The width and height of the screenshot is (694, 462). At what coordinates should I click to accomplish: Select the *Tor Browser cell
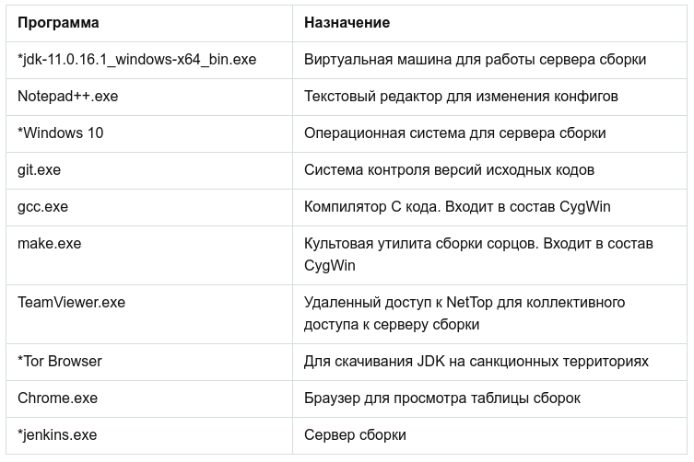click(149, 362)
